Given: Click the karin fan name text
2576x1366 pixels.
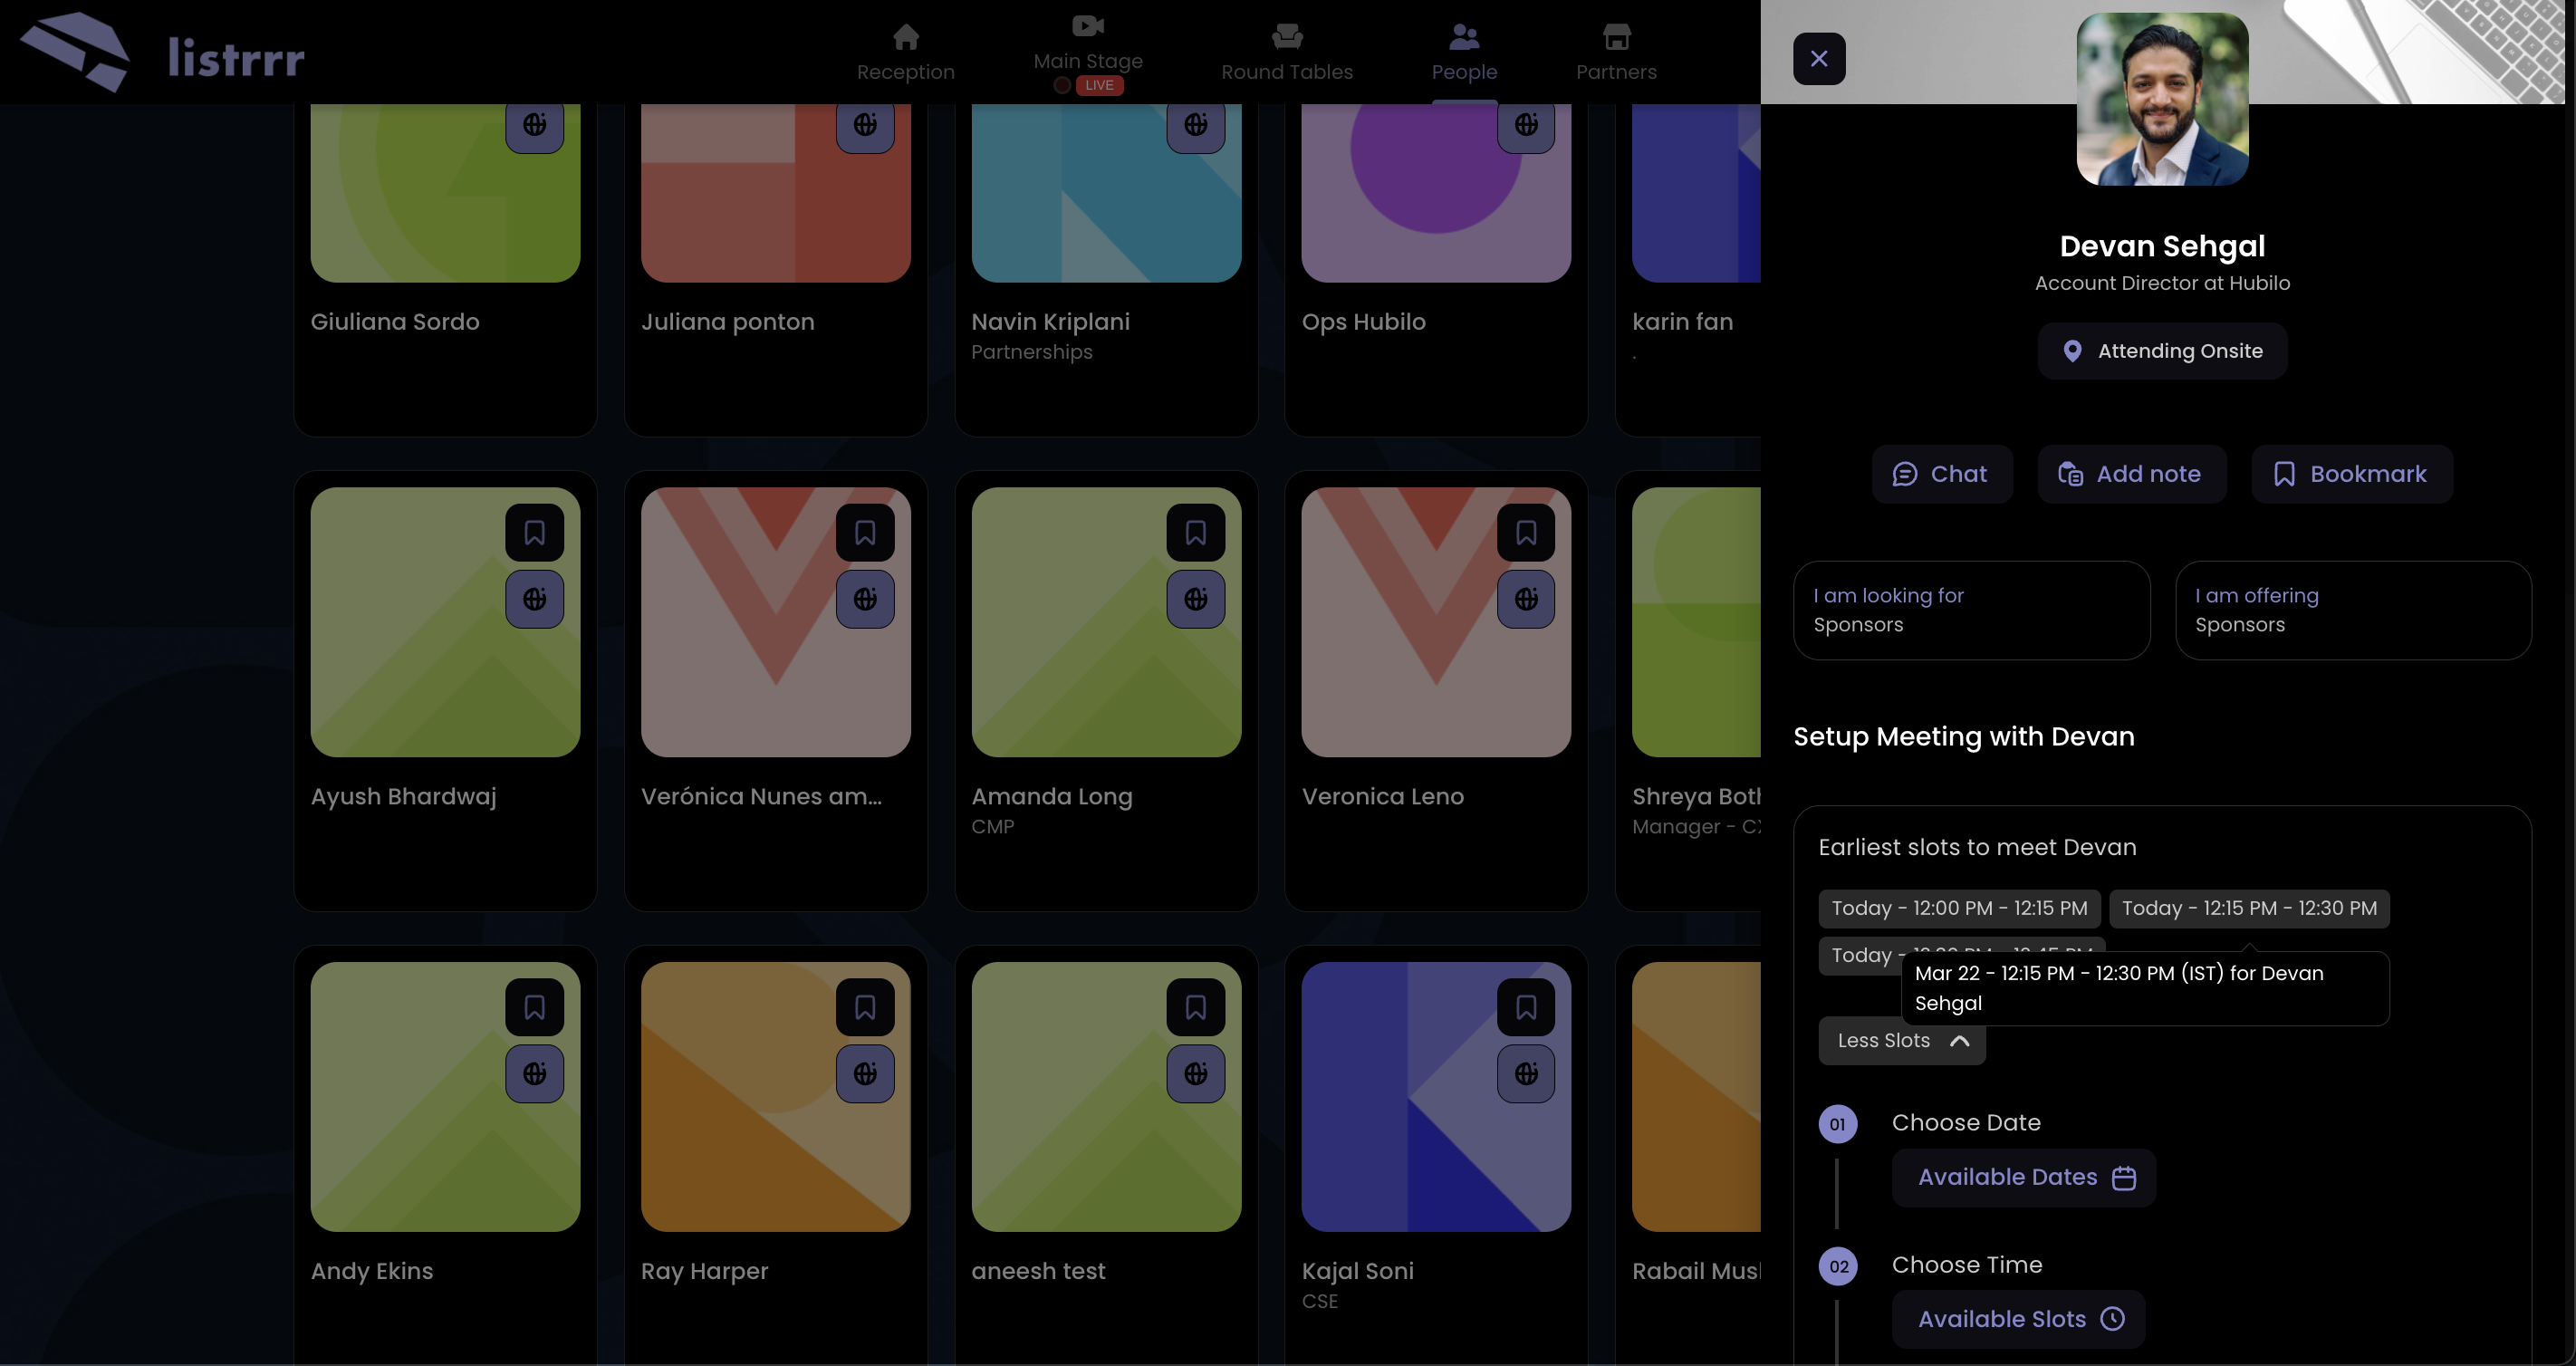Looking at the screenshot, I should 1683,322.
